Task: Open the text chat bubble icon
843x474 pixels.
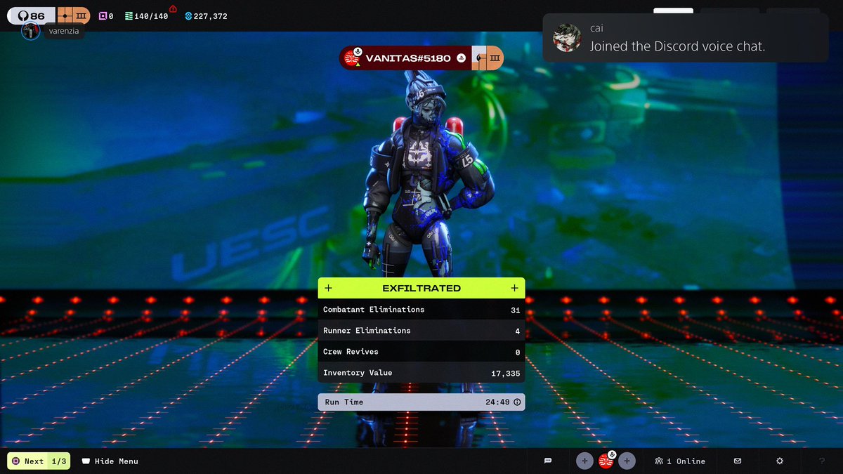Action: click(548, 461)
